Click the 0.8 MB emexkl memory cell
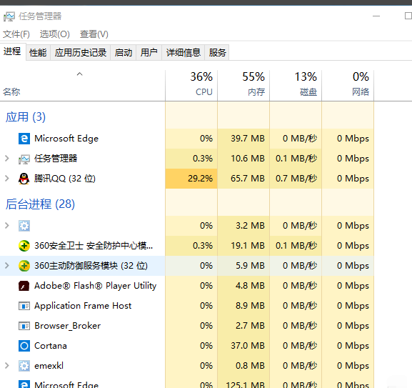This screenshot has width=412, height=388. (243, 366)
